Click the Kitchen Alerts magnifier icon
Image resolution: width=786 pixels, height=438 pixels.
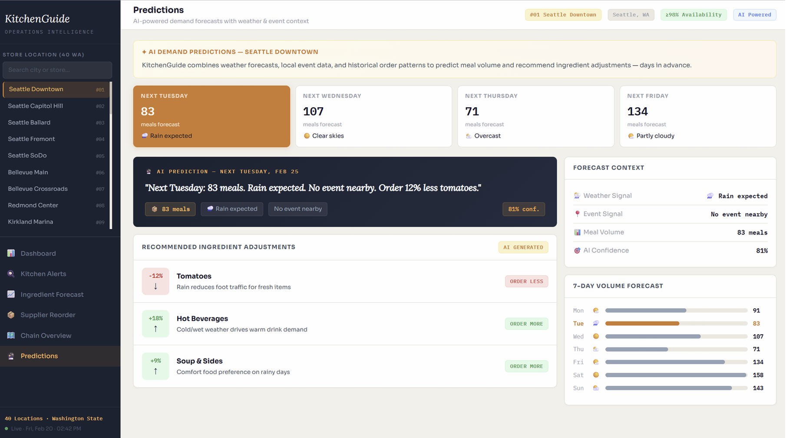pos(11,274)
